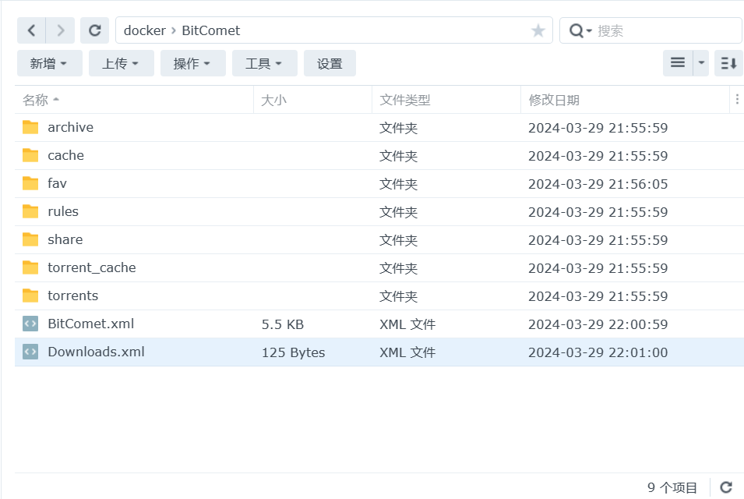Open search options magnifier dropdown
Screen dimensions: 744x499
(580, 31)
